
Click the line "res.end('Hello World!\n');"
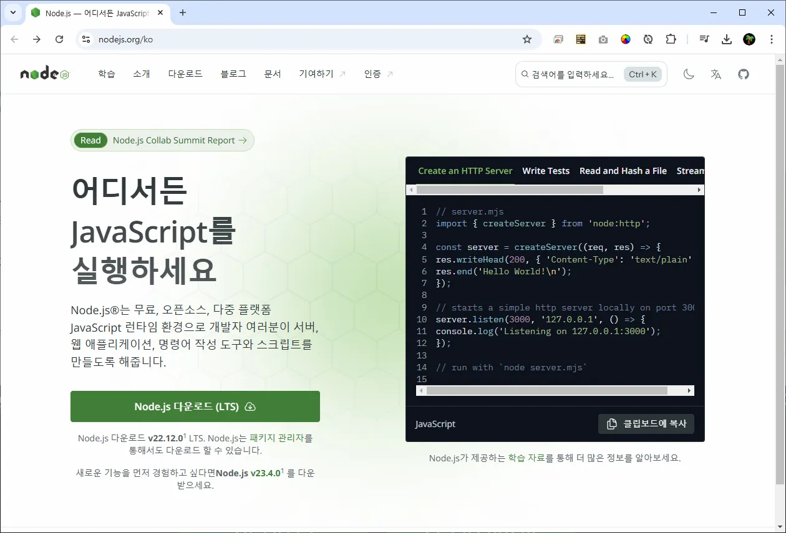pyautogui.click(x=503, y=271)
